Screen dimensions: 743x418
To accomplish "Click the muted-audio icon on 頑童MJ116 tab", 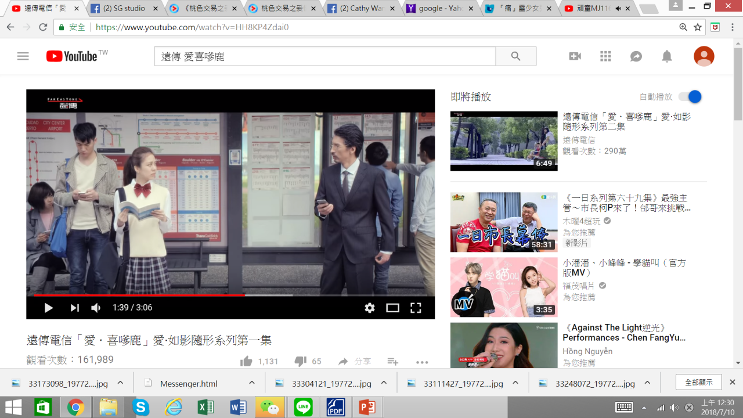I will click(618, 9).
